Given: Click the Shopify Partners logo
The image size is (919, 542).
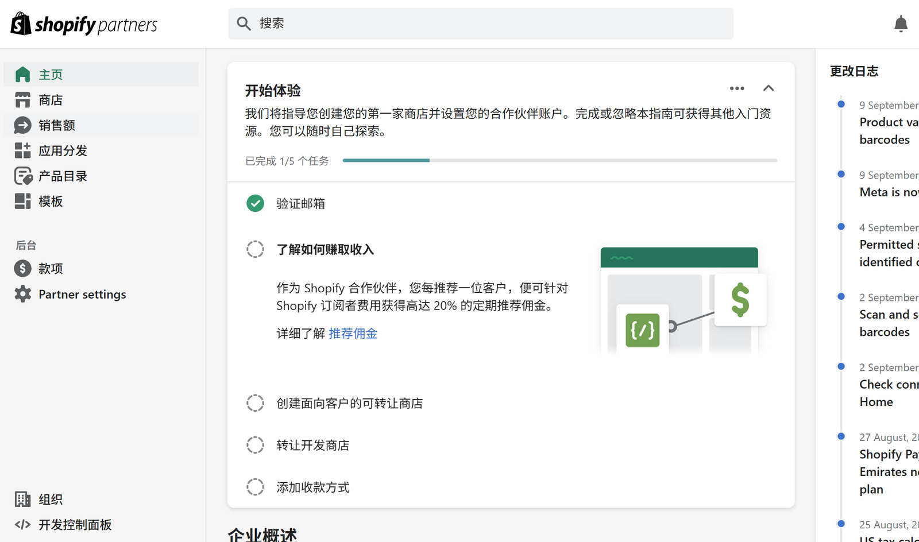Looking at the screenshot, I should pyautogui.click(x=84, y=24).
